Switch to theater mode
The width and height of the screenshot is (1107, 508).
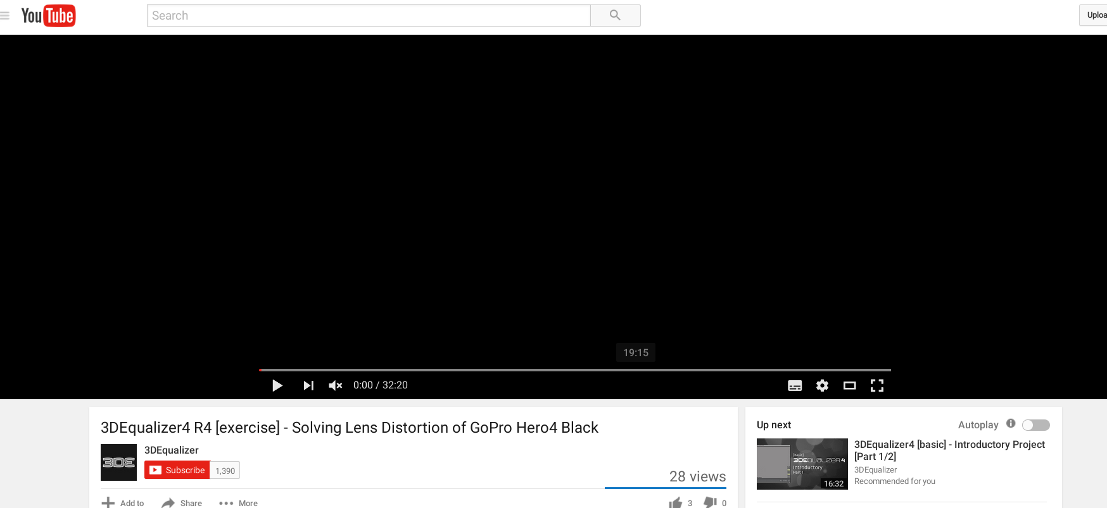(849, 385)
